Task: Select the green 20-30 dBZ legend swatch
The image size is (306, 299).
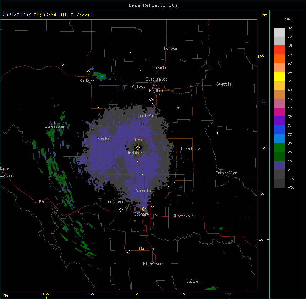Action: pyautogui.click(x=279, y=148)
